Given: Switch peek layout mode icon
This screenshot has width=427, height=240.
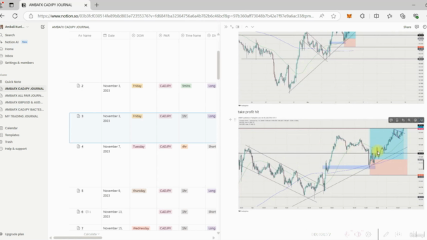Looking at the screenshot, I should [238, 27].
